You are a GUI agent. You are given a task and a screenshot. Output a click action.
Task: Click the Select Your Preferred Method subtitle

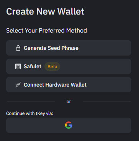46,31
